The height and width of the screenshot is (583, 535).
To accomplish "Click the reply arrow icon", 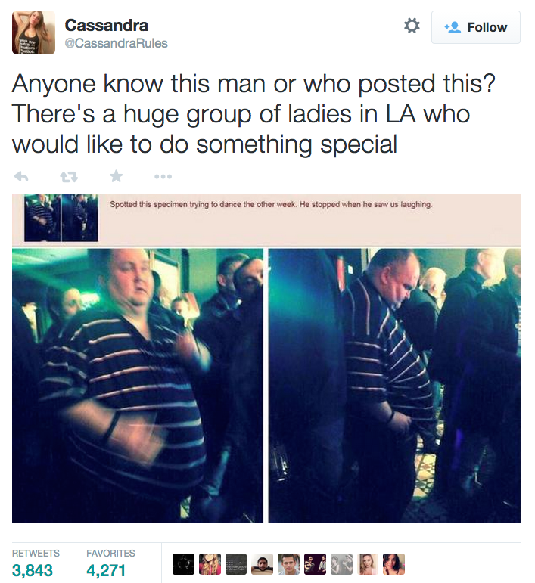I will [21, 177].
